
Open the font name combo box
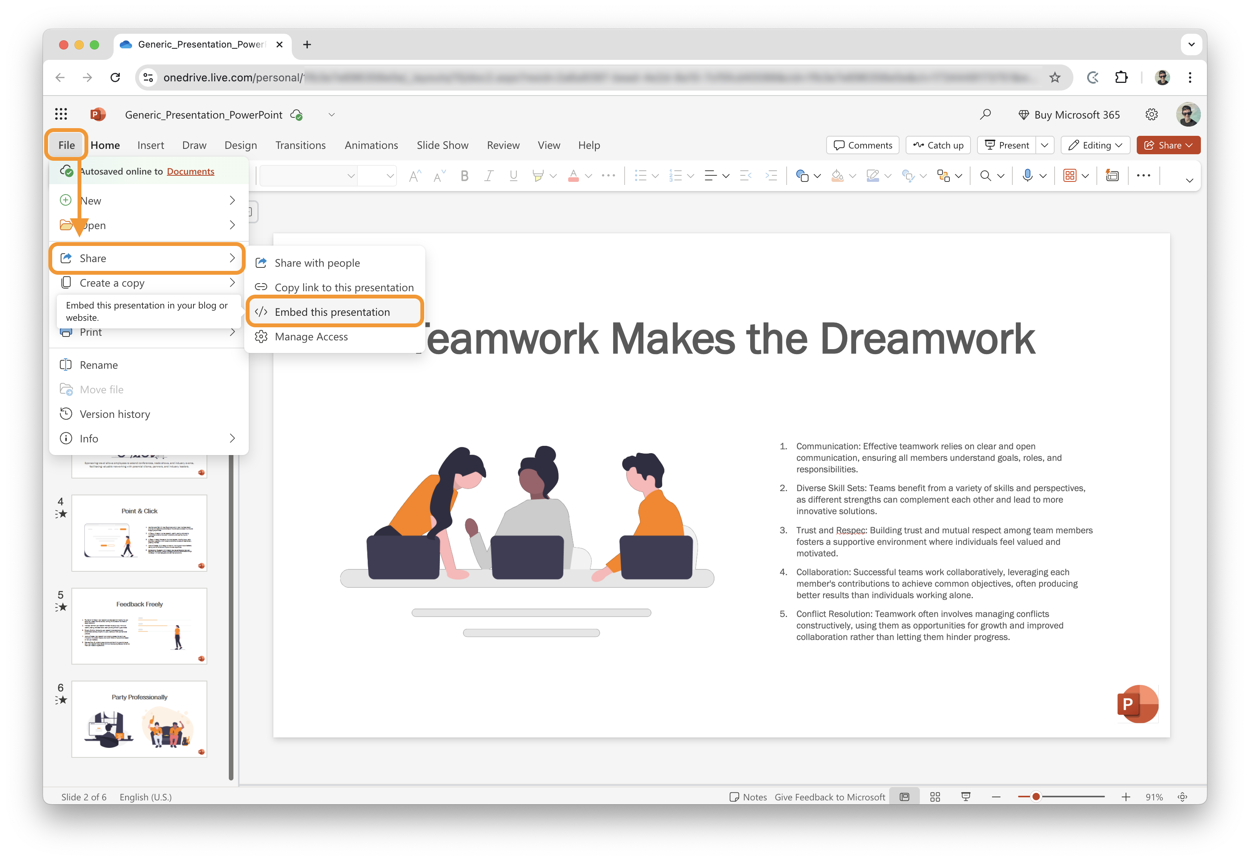[x=308, y=176]
